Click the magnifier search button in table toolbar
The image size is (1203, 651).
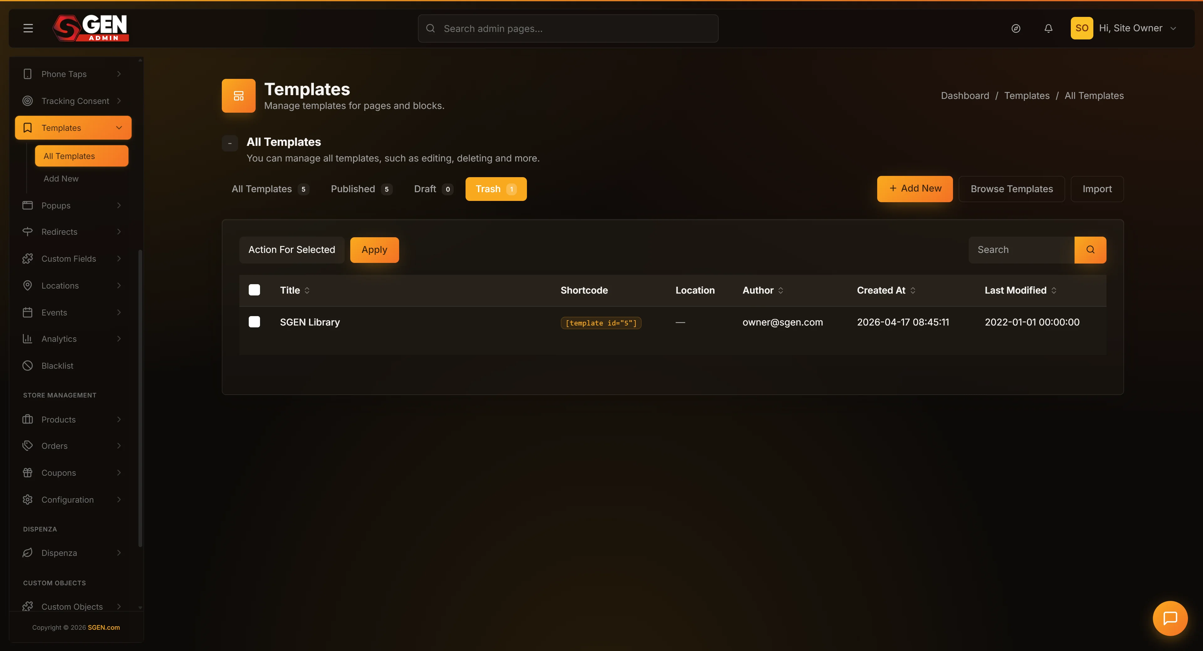pyautogui.click(x=1090, y=250)
